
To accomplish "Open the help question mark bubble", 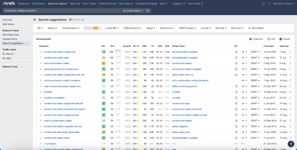I will [x=291, y=144].
